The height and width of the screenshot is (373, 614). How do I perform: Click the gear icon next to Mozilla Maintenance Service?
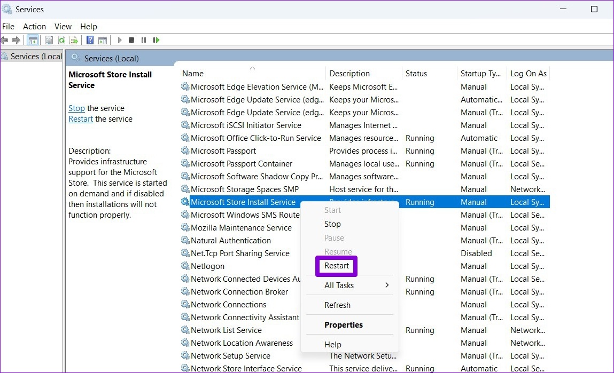[x=185, y=227]
